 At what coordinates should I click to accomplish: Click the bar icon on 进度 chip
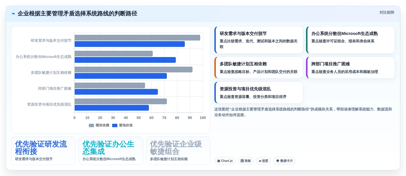tap(260, 161)
